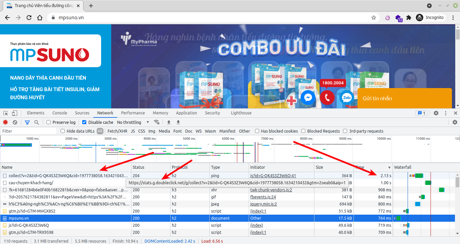The image size is (460, 244).
Task: Open the Memory tab
Action: 160,113
